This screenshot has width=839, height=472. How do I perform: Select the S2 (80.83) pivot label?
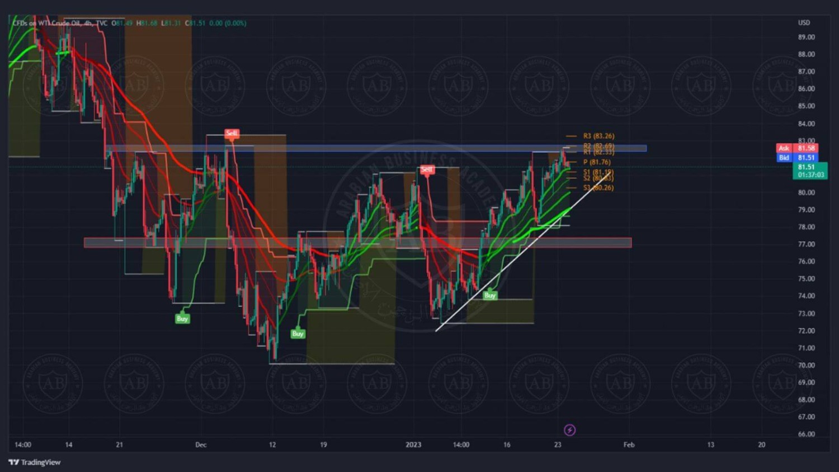coord(598,178)
